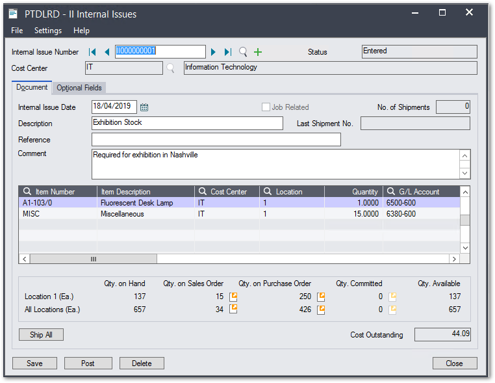495x383 pixels.
Task: Open the Help menu
Action: click(x=81, y=31)
